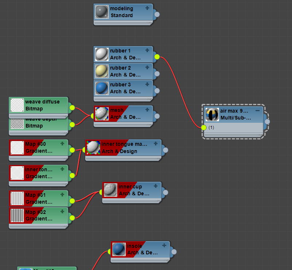This screenshot has height=270, width=292.
Task: Click the rubber 1 output socket
Action: 157,57
